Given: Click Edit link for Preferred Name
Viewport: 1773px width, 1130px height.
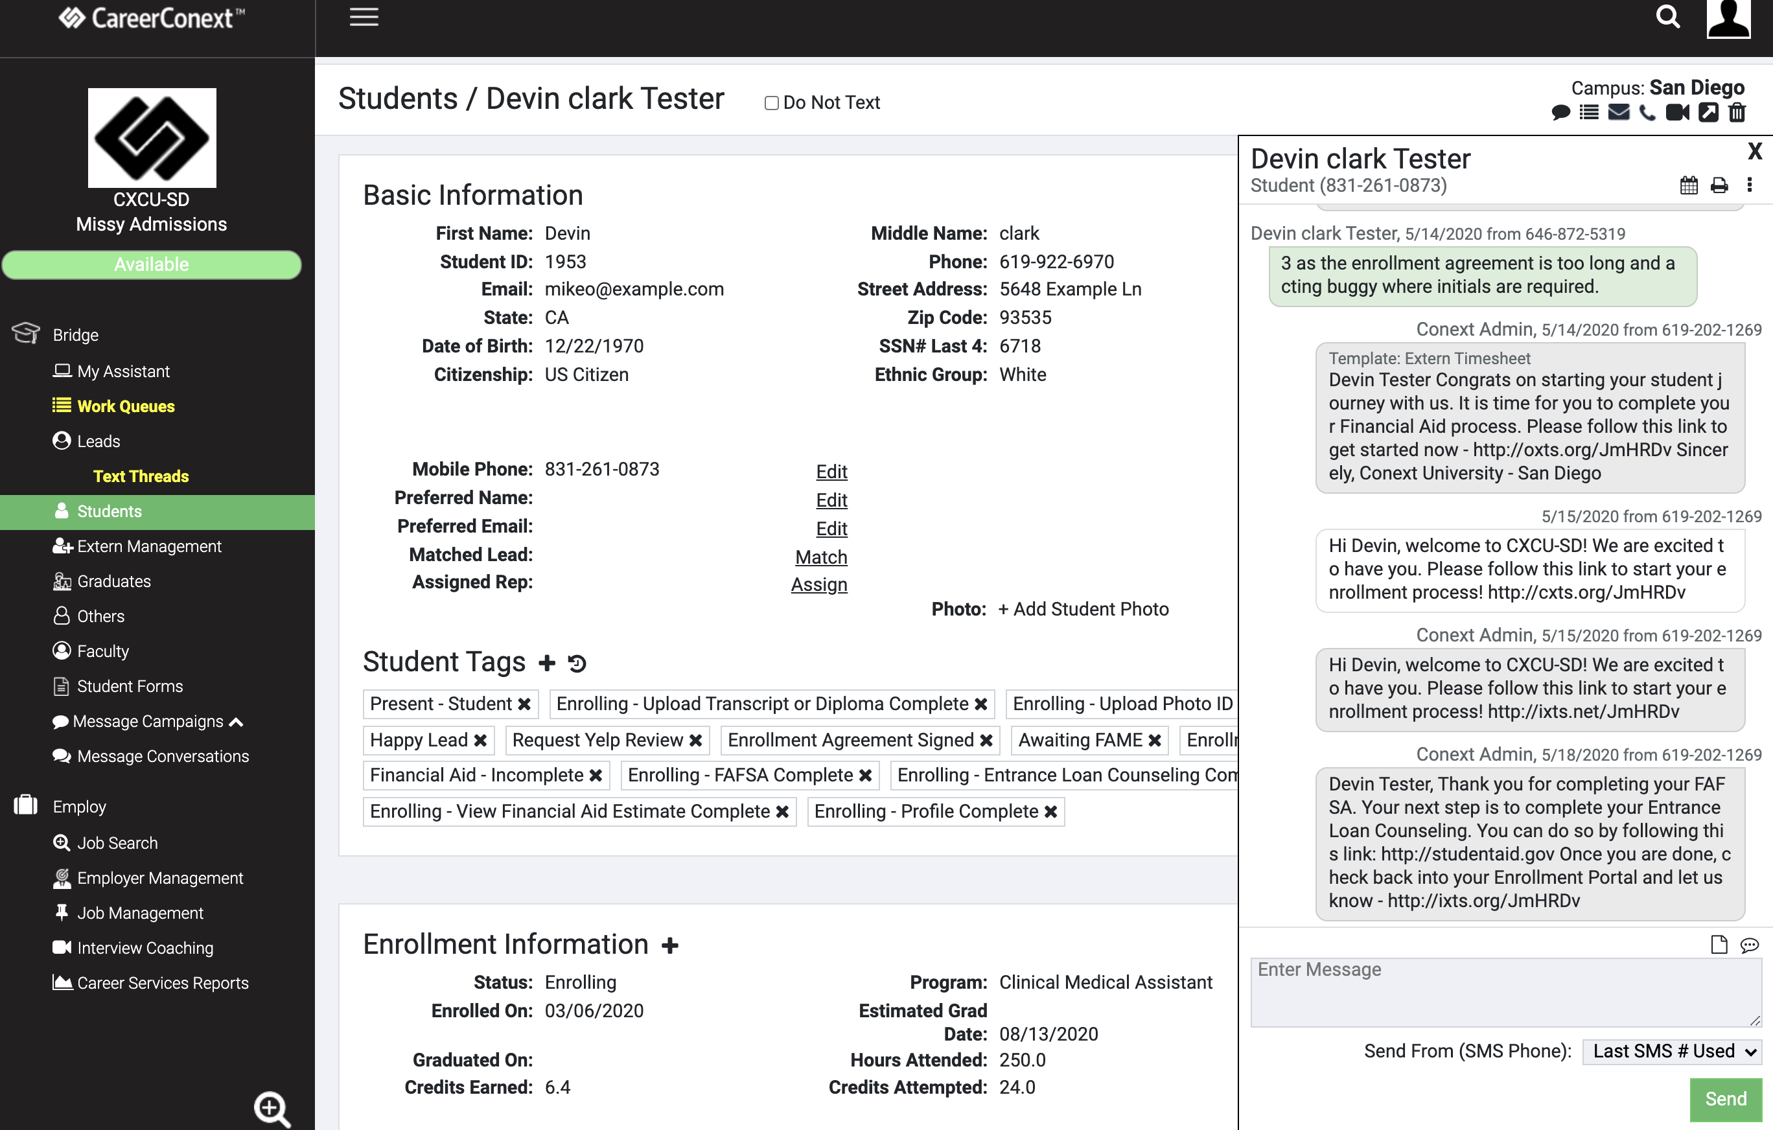Looking at the screenshot, I should pos(831,501).
